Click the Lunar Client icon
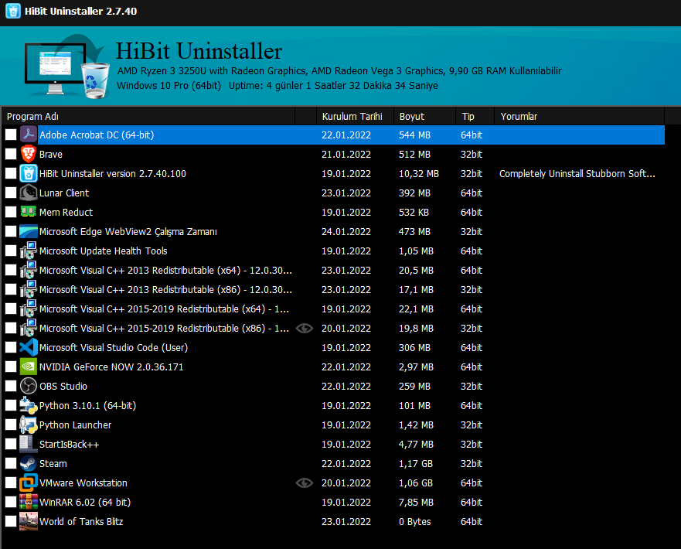The width and height of the screenshot is (681, 549). click(x=29, y=193)
